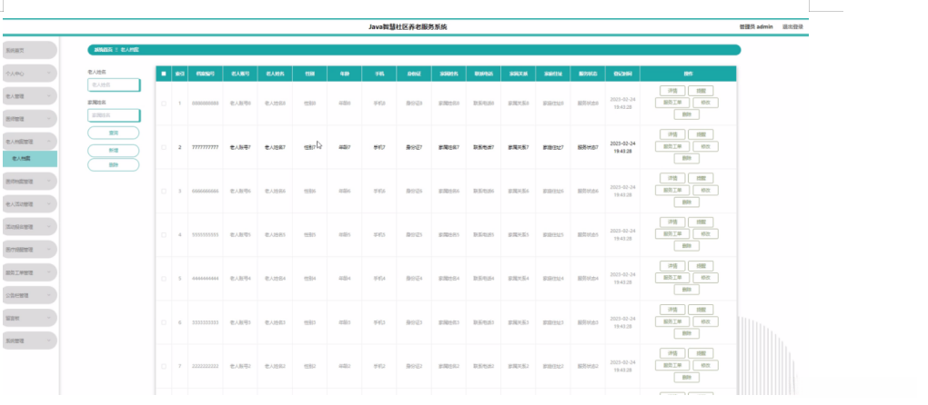Click the 查询 search button
This screenshot has width=928, height=405.
[114, 133]
